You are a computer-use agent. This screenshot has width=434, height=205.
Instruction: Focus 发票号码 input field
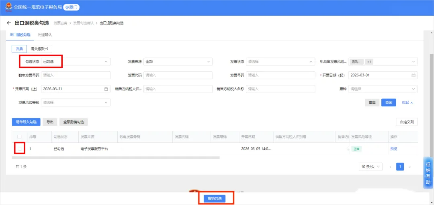pyautogui.click(x=280, y=75)
